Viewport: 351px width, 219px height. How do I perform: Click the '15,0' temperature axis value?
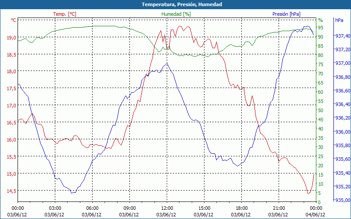[11, 174]
